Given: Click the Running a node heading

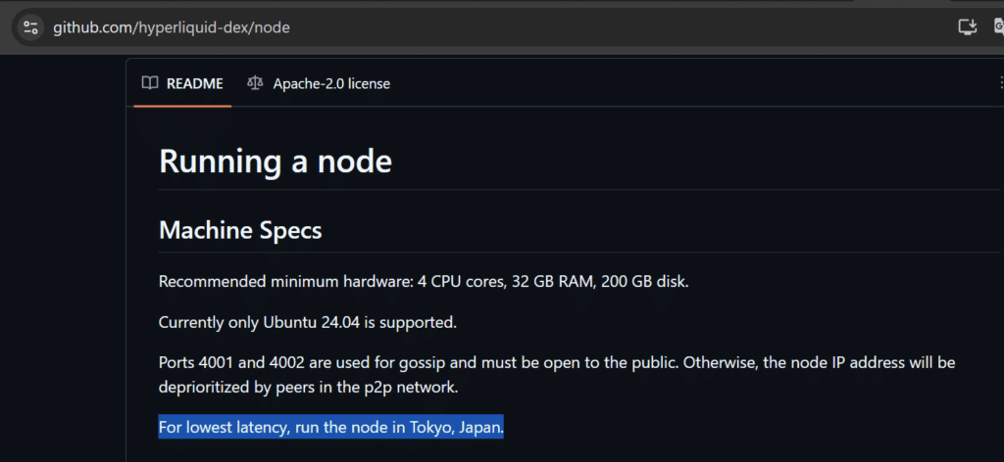Looking at the screenshot, I should (276, 161).
